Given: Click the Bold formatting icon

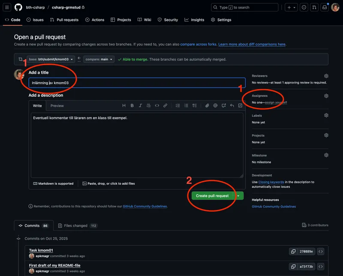Looking at the screenshot, I should [x=132, y=105].
